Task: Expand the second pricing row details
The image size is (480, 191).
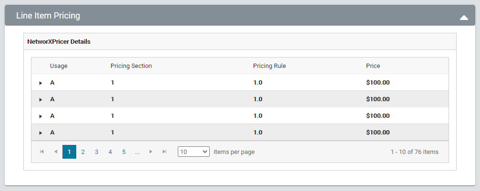Action: click(x=41, y=99)
